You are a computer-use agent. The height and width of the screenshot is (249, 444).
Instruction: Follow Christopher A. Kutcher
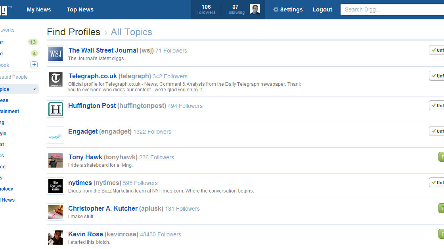(441, 208)
